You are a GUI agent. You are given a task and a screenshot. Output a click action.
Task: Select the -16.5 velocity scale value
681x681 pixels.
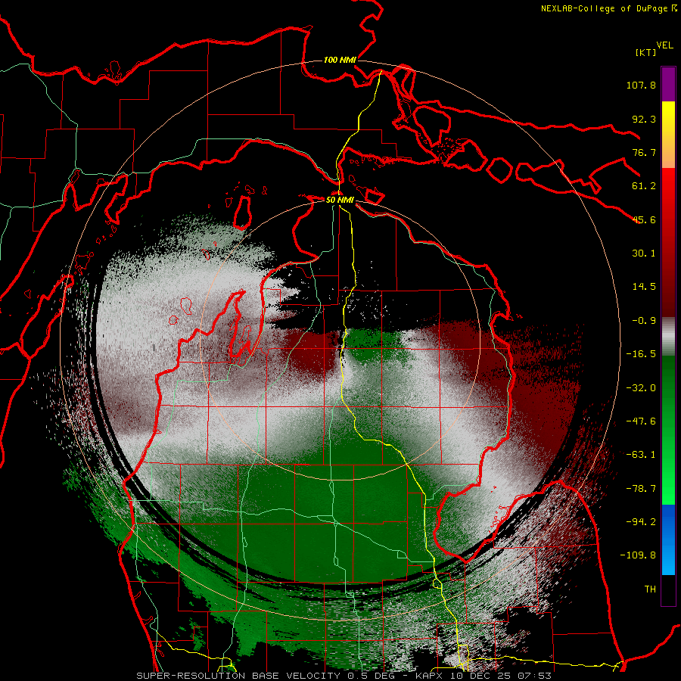point(641,354)
